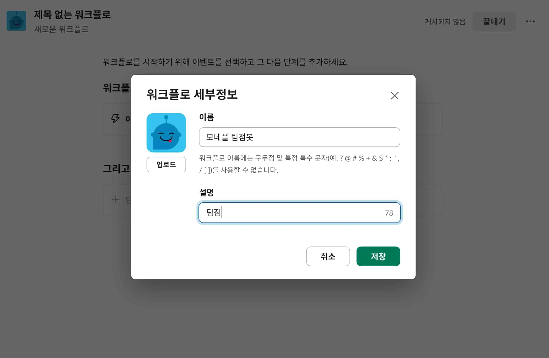Screen dimensions: 549x358
Task: Select the lightning bolt trigger icon
Action: click(x=116, y=119)
